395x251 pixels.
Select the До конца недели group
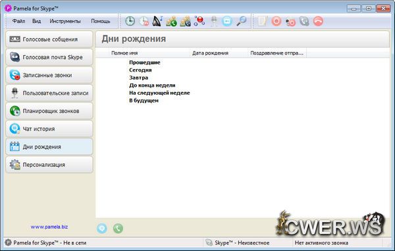[152, 85]
